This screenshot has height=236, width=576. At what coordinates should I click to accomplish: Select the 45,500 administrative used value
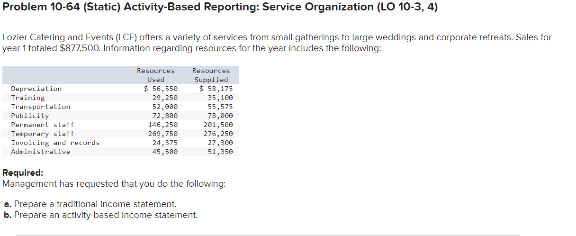pyautogui.click(x=165, y=152)
